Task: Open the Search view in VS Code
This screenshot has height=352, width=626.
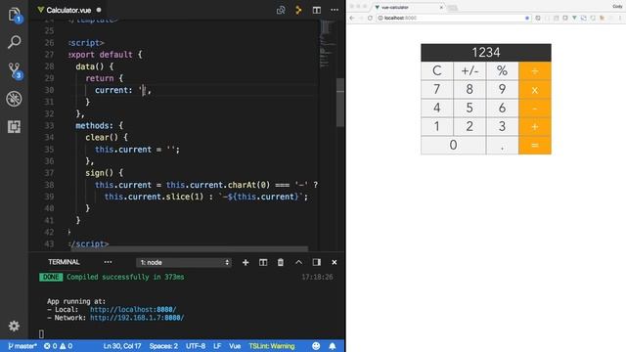Action: [14, 42]
